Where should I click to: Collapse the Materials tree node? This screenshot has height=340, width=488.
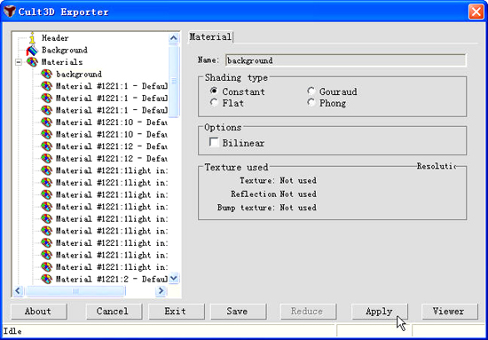(x=19, y=62)
